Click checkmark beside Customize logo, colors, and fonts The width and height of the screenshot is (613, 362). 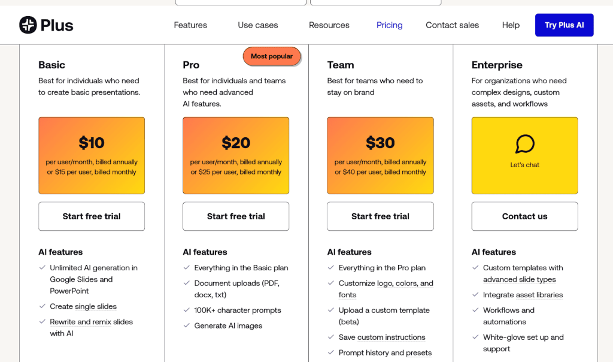pyautogui.click(x=331, y=283)
